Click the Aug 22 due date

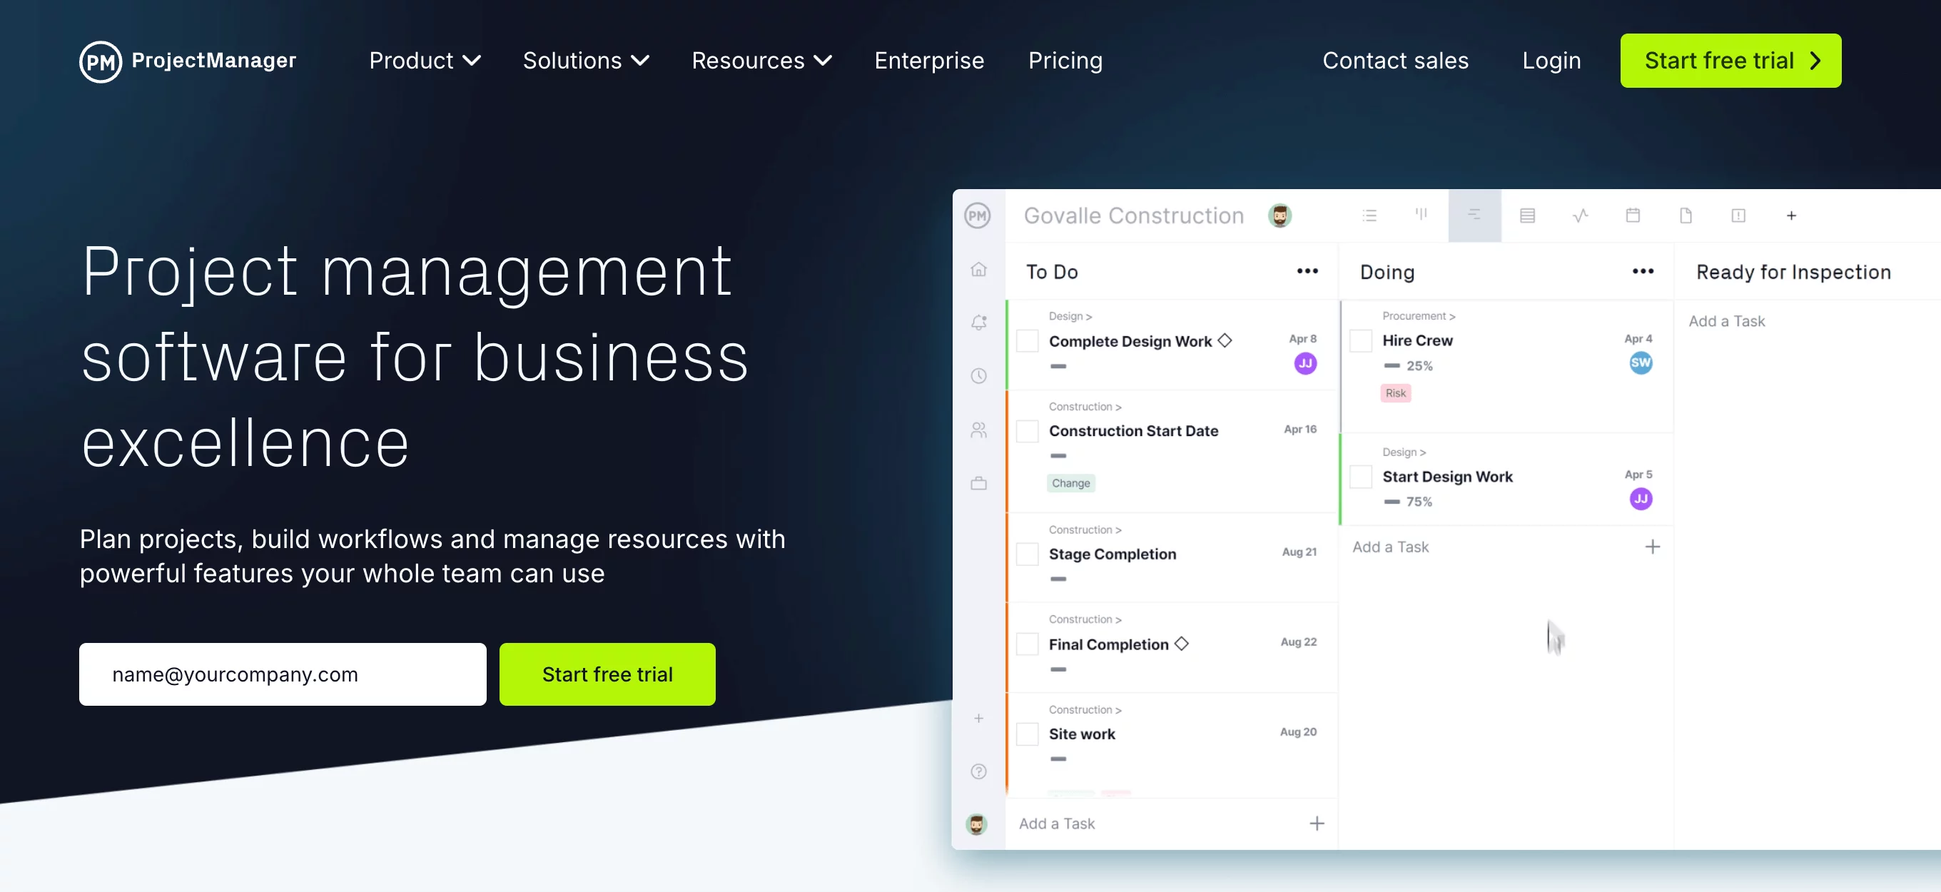pos(1298,642)
